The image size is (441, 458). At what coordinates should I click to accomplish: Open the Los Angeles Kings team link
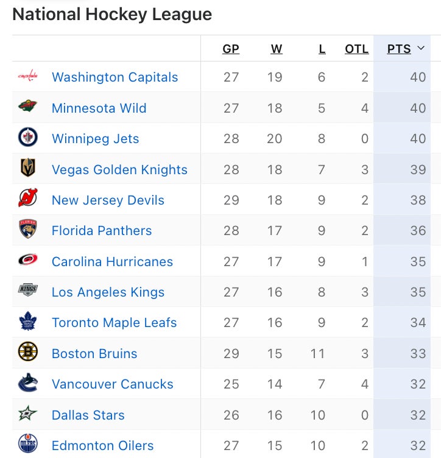[108, 292]
